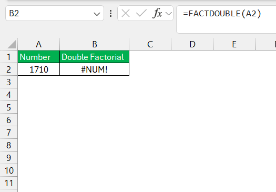Select row 7 header
The width and height of the screenshot is (276, 192).
[8, 133]
